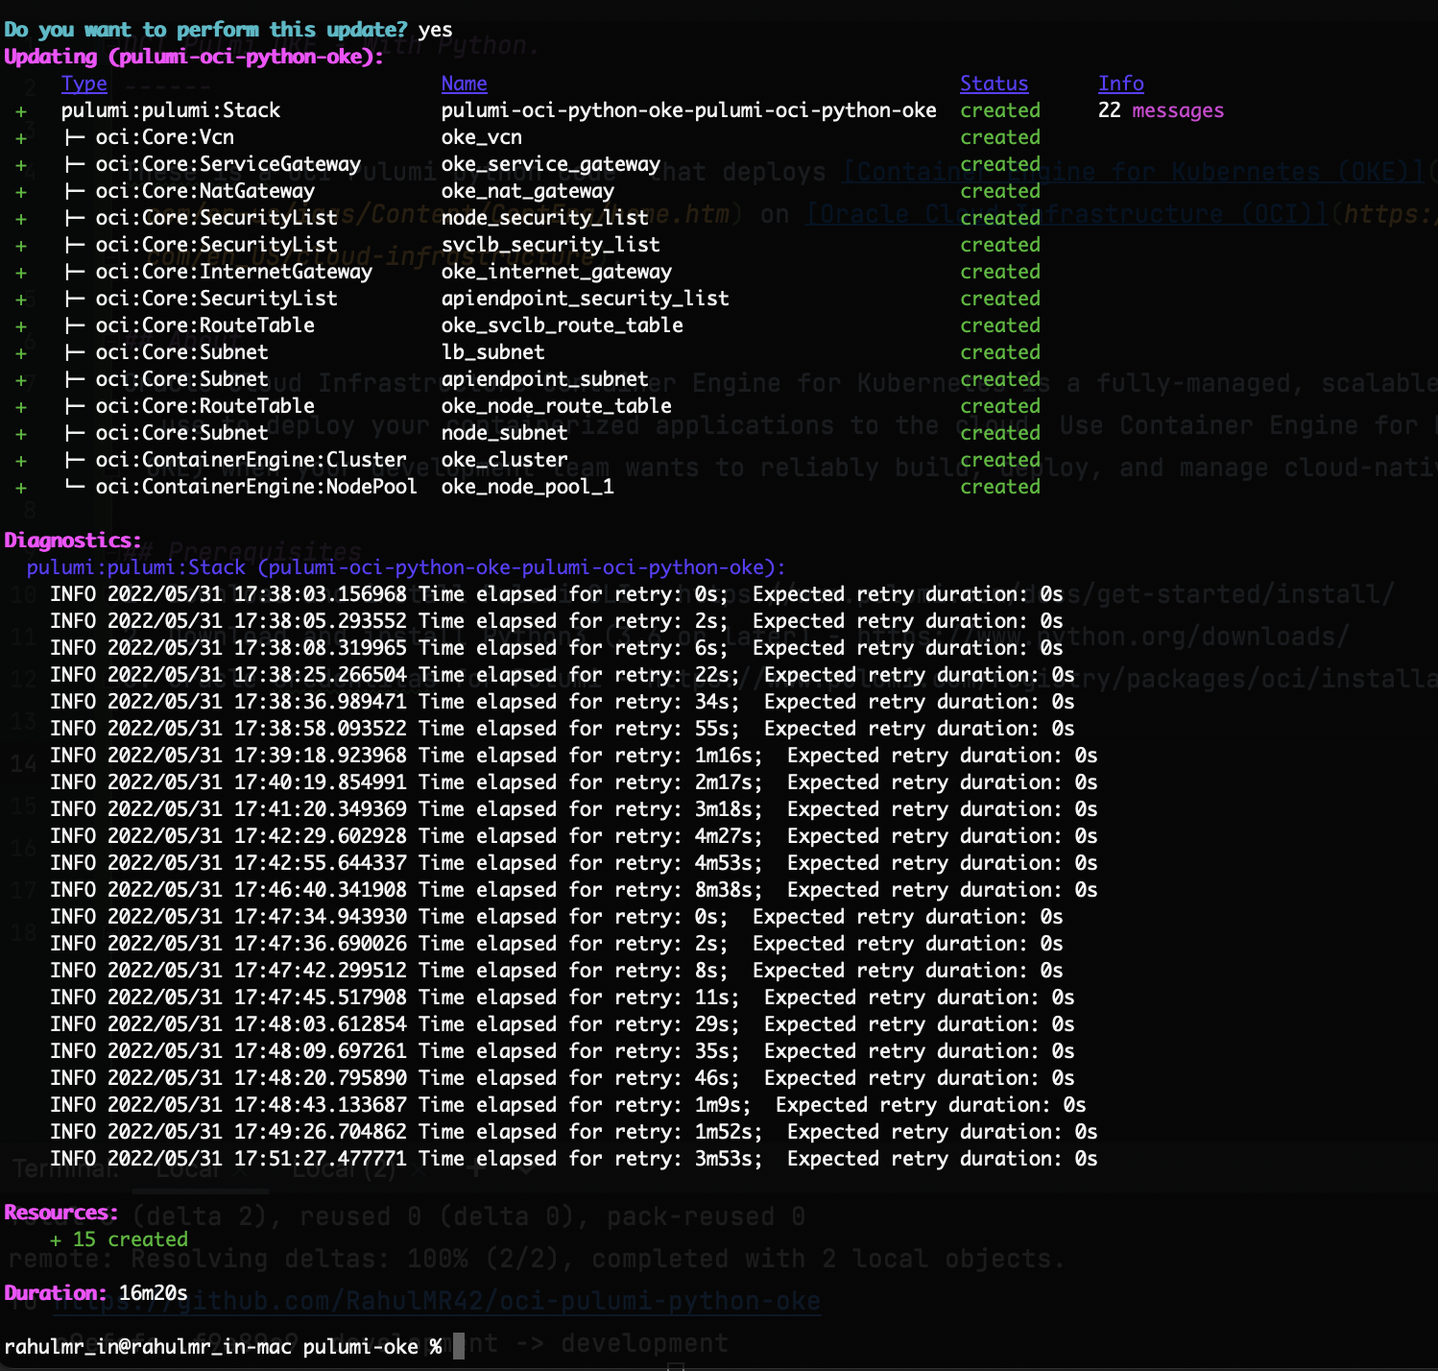The width and height of the screenshot is (1438, 1371).
Task: Click the log line stamped 17:38:25.266504
Action: click(563, 675)
